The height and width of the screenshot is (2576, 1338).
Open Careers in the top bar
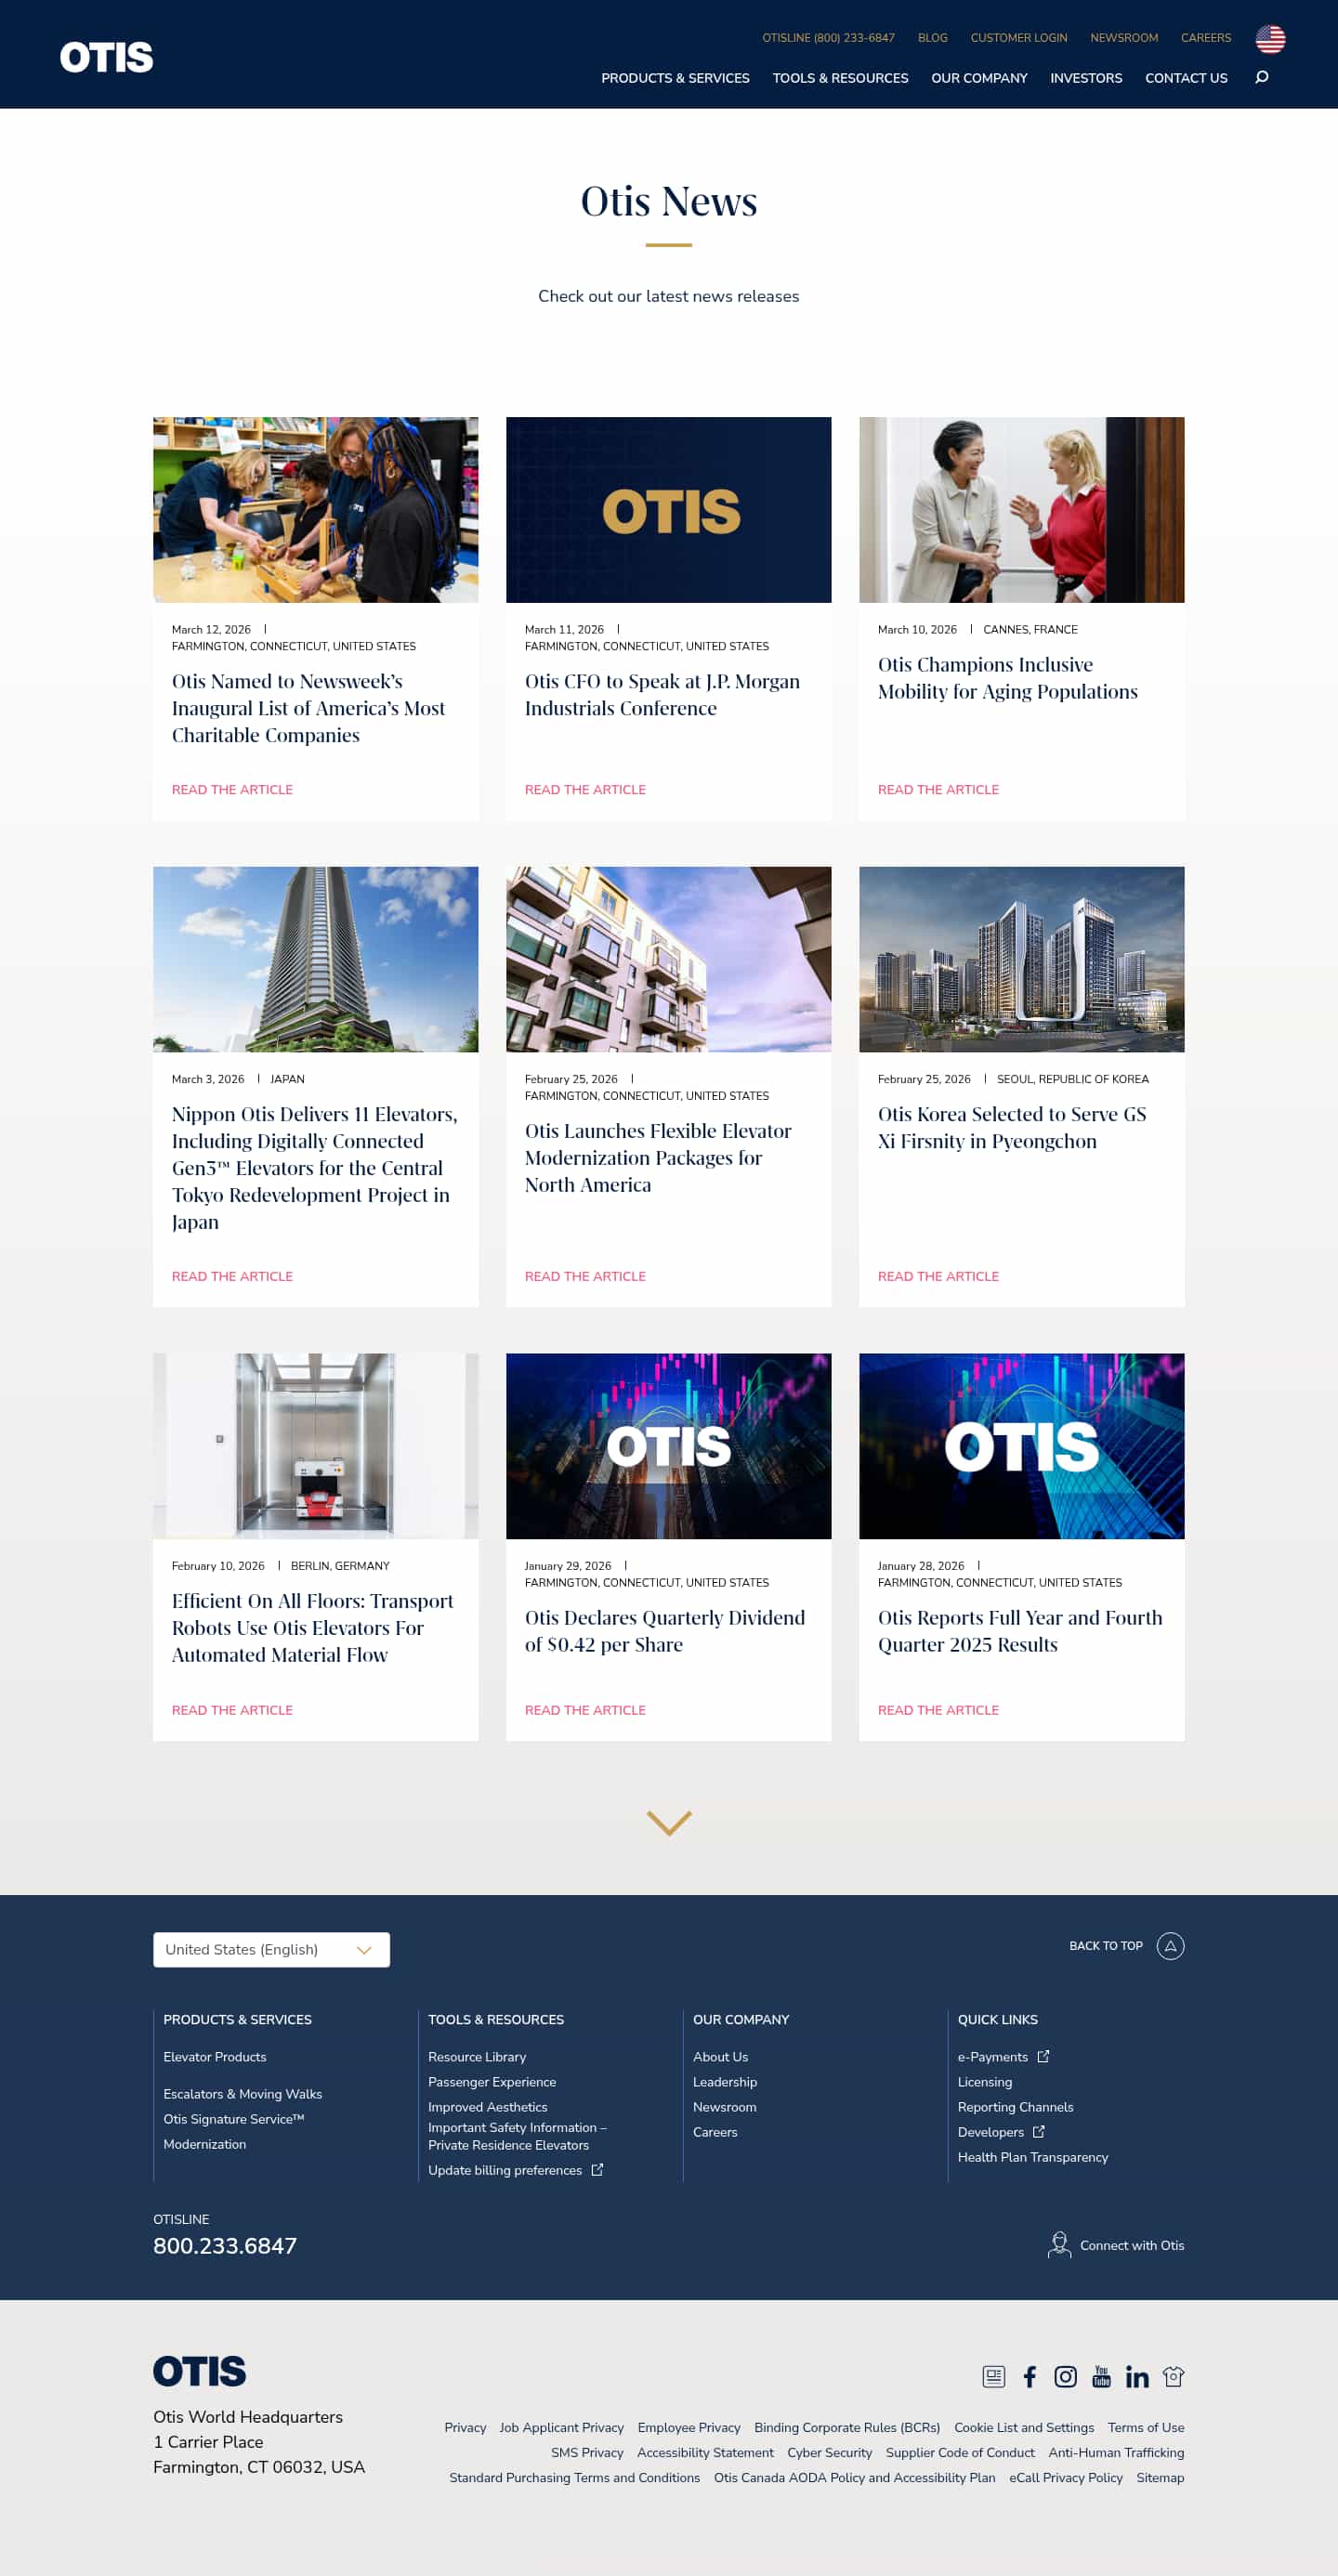pos(1206,38)
